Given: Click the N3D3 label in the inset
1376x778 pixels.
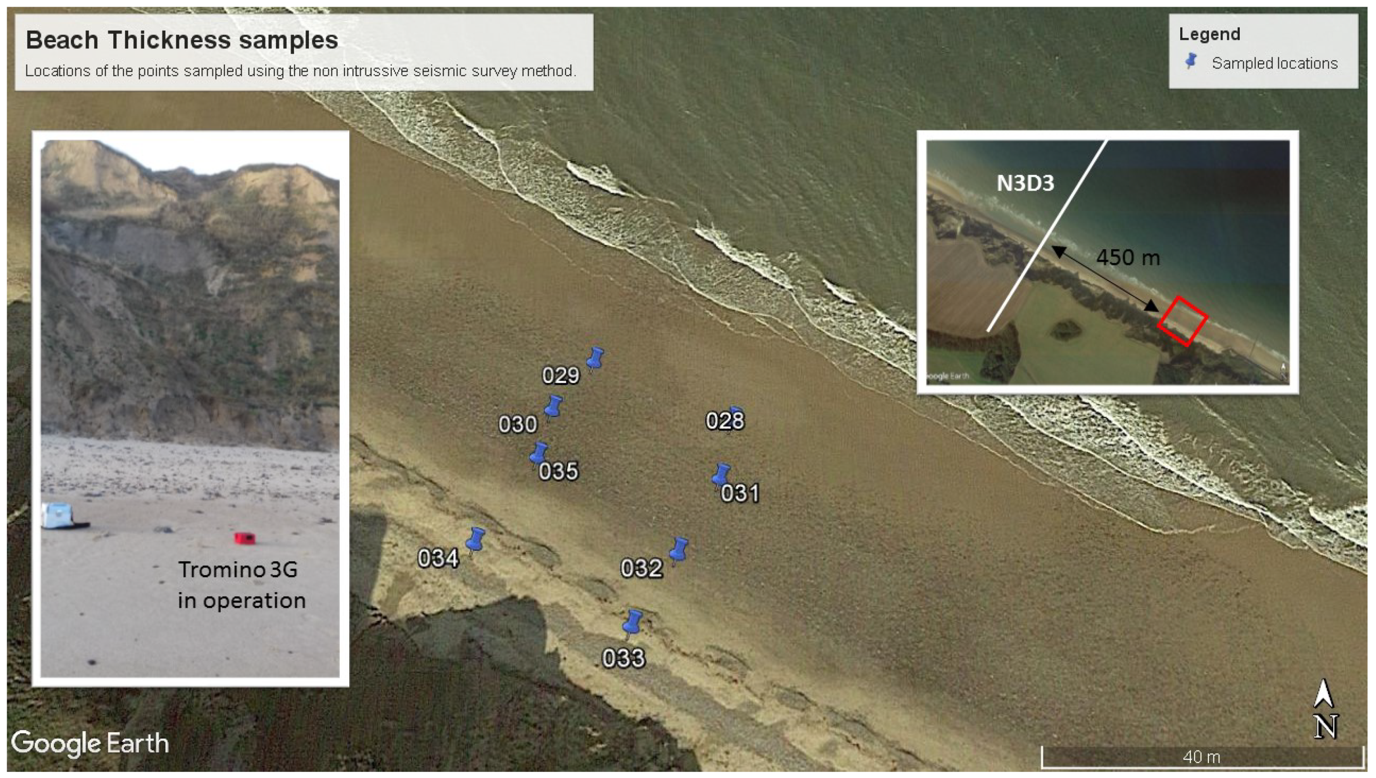Looking at the screenshot, I should click(1025, 183).
